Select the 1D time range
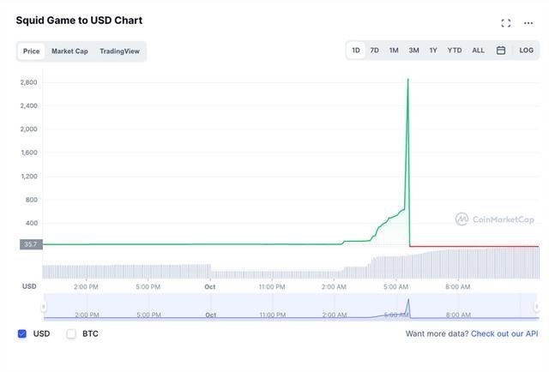This screenshot has height=372, width=549. [x=356, y=51]
